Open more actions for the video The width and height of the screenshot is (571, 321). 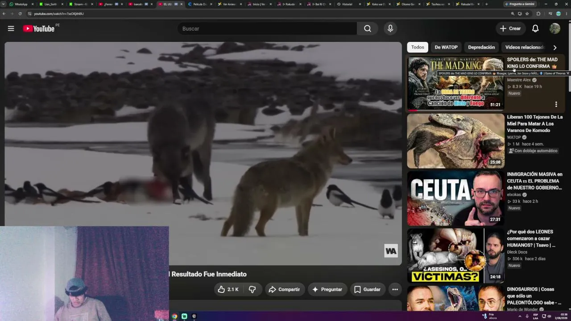395,289
